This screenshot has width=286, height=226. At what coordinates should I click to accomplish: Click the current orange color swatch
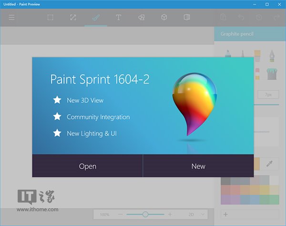[256, 164]
